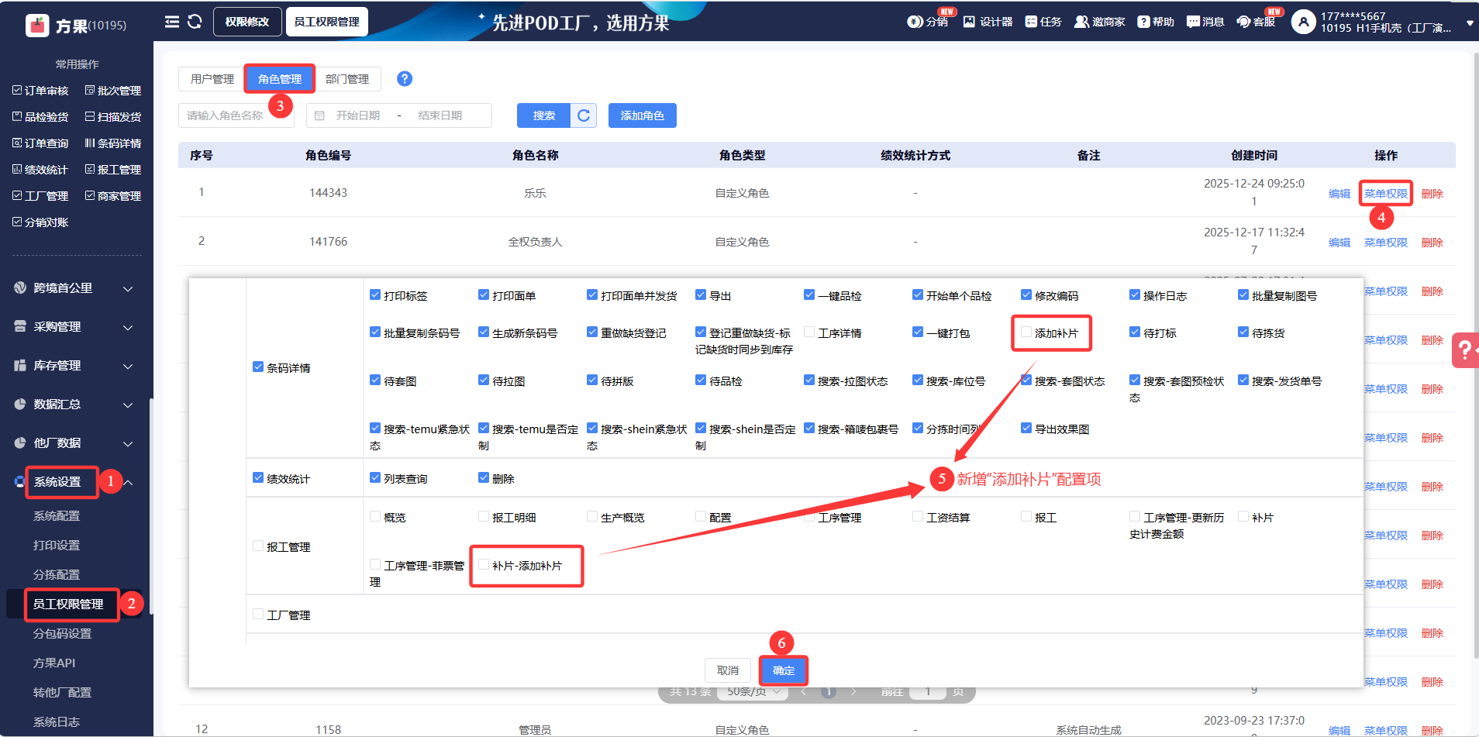The image size is (1479, 737).
Task: Click the user avatar icon
Action: coord(1303,22)
